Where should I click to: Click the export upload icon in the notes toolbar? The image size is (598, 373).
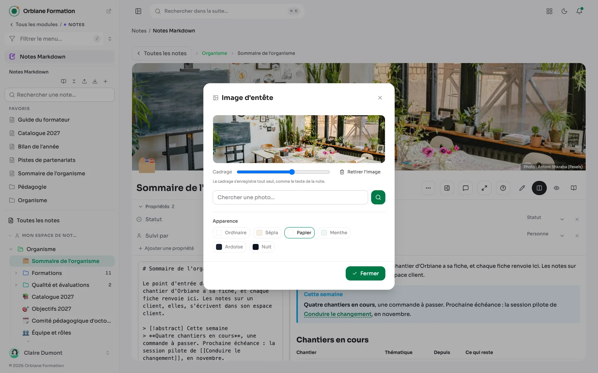[x=84, y=81]
